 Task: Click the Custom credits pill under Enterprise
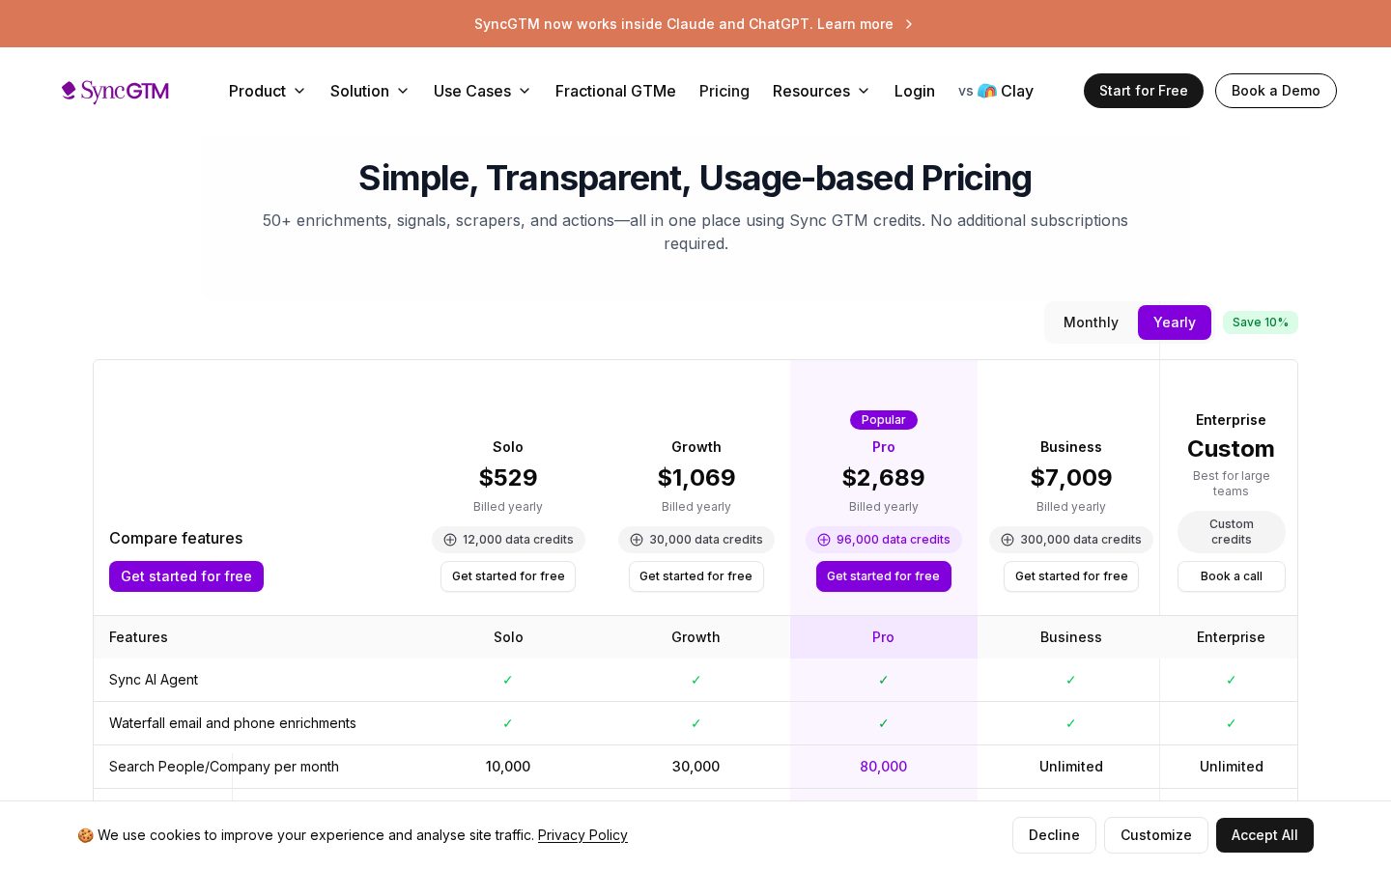(x=1232, y=532)
